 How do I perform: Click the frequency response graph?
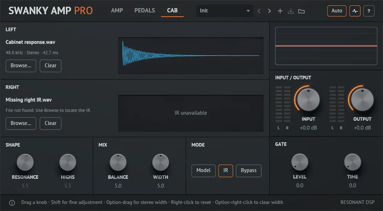click(326, 46)
